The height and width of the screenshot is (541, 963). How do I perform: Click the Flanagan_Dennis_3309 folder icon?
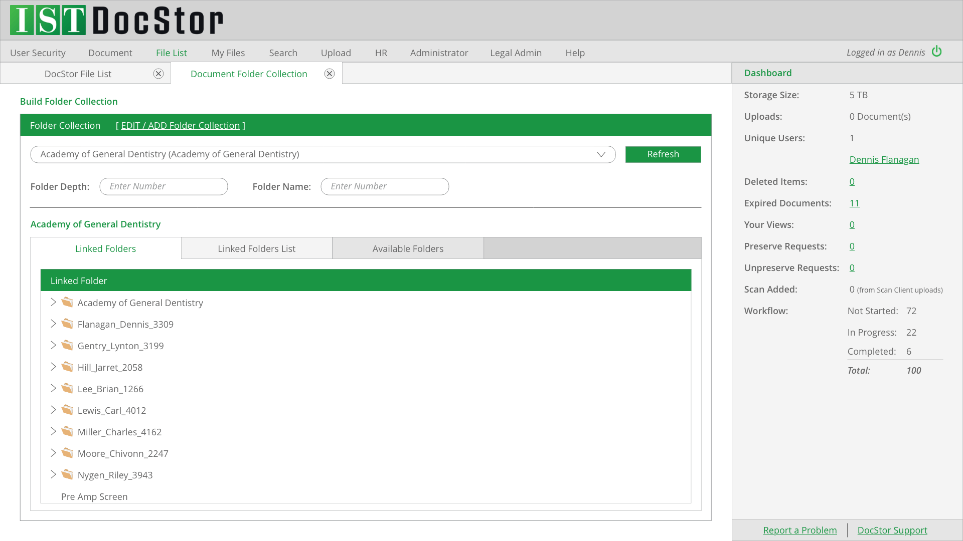[67, 324]
